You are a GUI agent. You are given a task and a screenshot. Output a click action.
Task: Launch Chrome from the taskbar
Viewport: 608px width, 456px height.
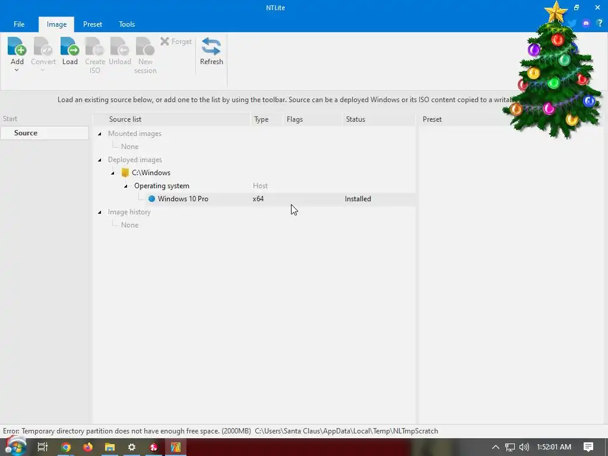click(x=65, y=447)
